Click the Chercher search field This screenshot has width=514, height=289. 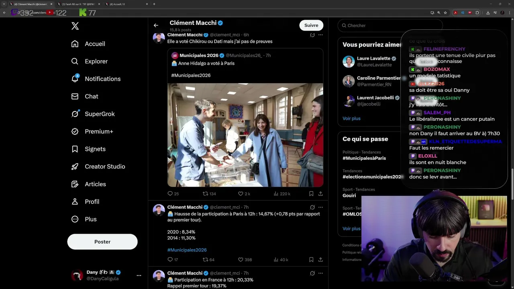pos(390,25)
